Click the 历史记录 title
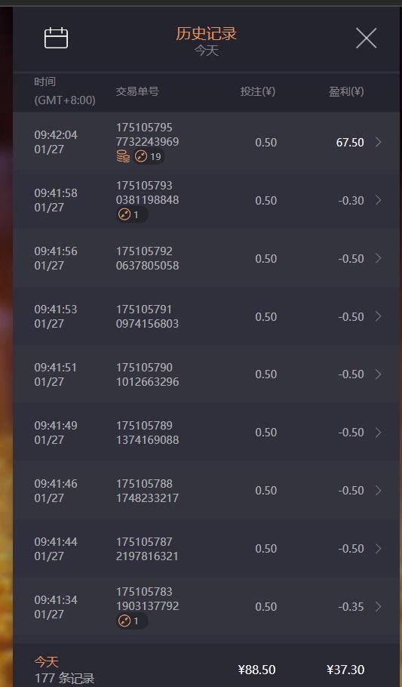The height and width of the screenshot is (687, 402). coord(206,34)
